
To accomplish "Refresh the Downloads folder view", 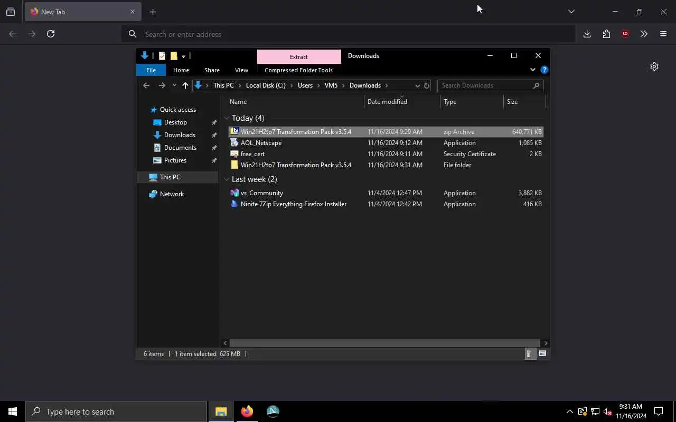I will coord(427,85).
